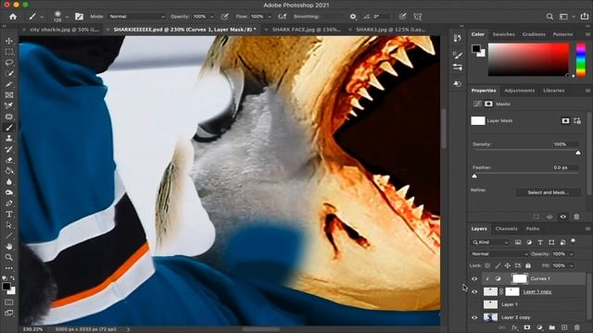Viewport: 593px width, 333px height.
Task: Switch to the Channels tab
Action: [507, 228]
